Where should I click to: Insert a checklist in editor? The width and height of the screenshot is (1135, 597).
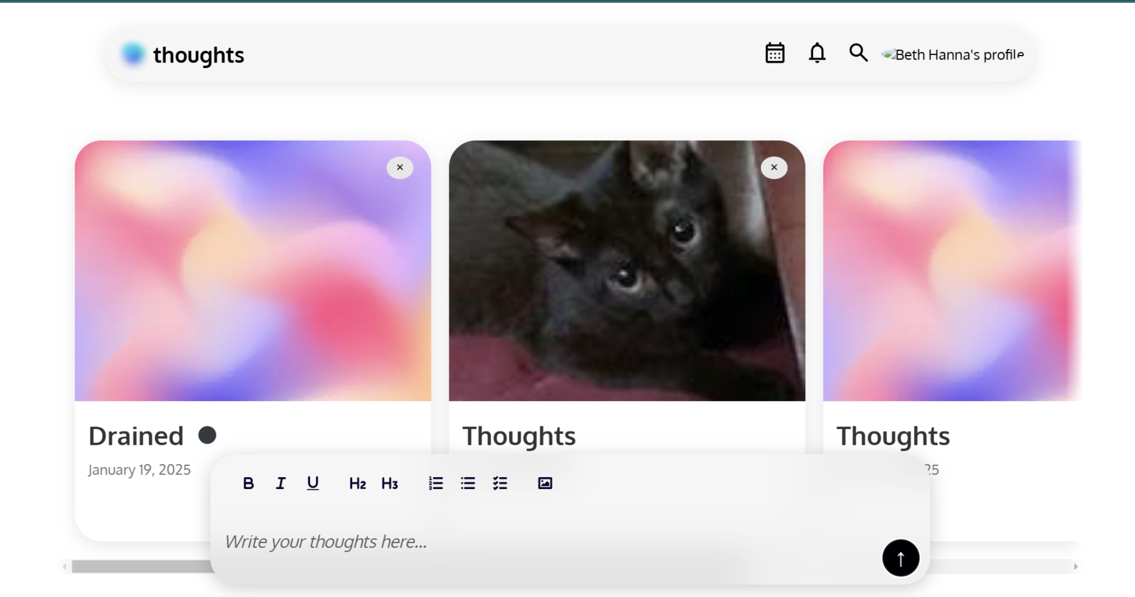coord(500,483)
